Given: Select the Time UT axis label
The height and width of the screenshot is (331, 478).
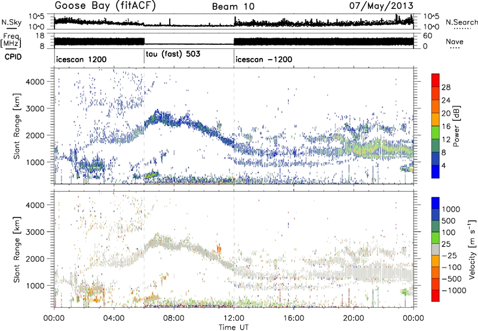Looking at the screenshot, I should pos(234,327).
